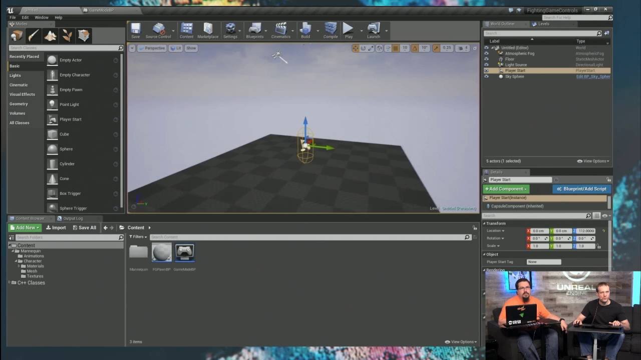Screen dimensions: 641x360
Task: Open the Content toolbar button
Action: pos(186,30)
